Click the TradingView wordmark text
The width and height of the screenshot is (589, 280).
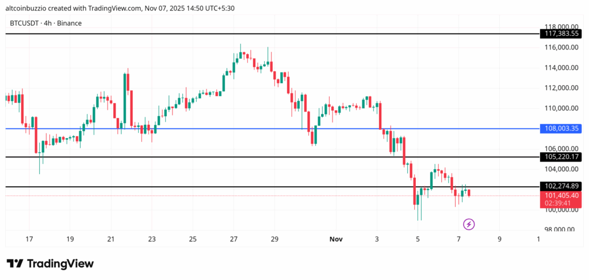coord(60,263)
